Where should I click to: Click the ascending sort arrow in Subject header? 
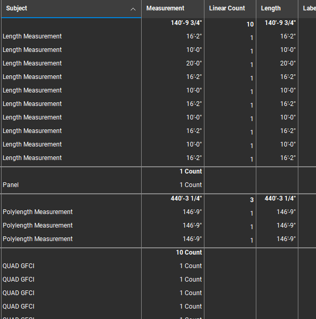pos(133,9)
